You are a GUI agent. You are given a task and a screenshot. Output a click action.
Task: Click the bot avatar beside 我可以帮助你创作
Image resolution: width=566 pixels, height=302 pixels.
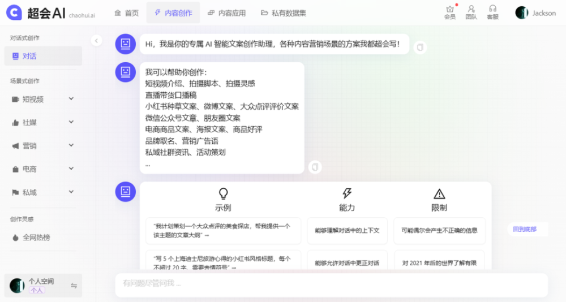pos(125,72)
